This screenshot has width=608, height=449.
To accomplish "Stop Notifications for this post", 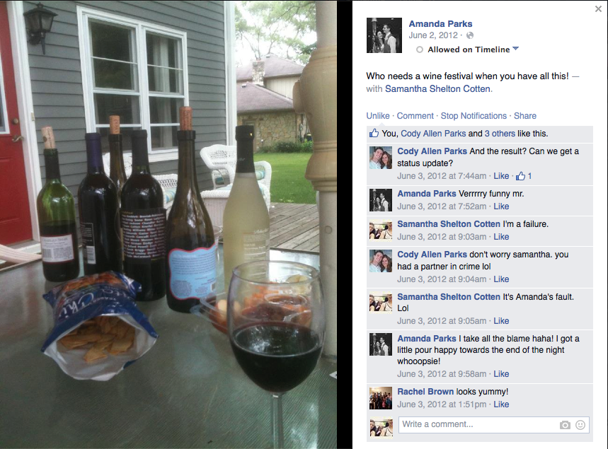I will pos(474,116).
